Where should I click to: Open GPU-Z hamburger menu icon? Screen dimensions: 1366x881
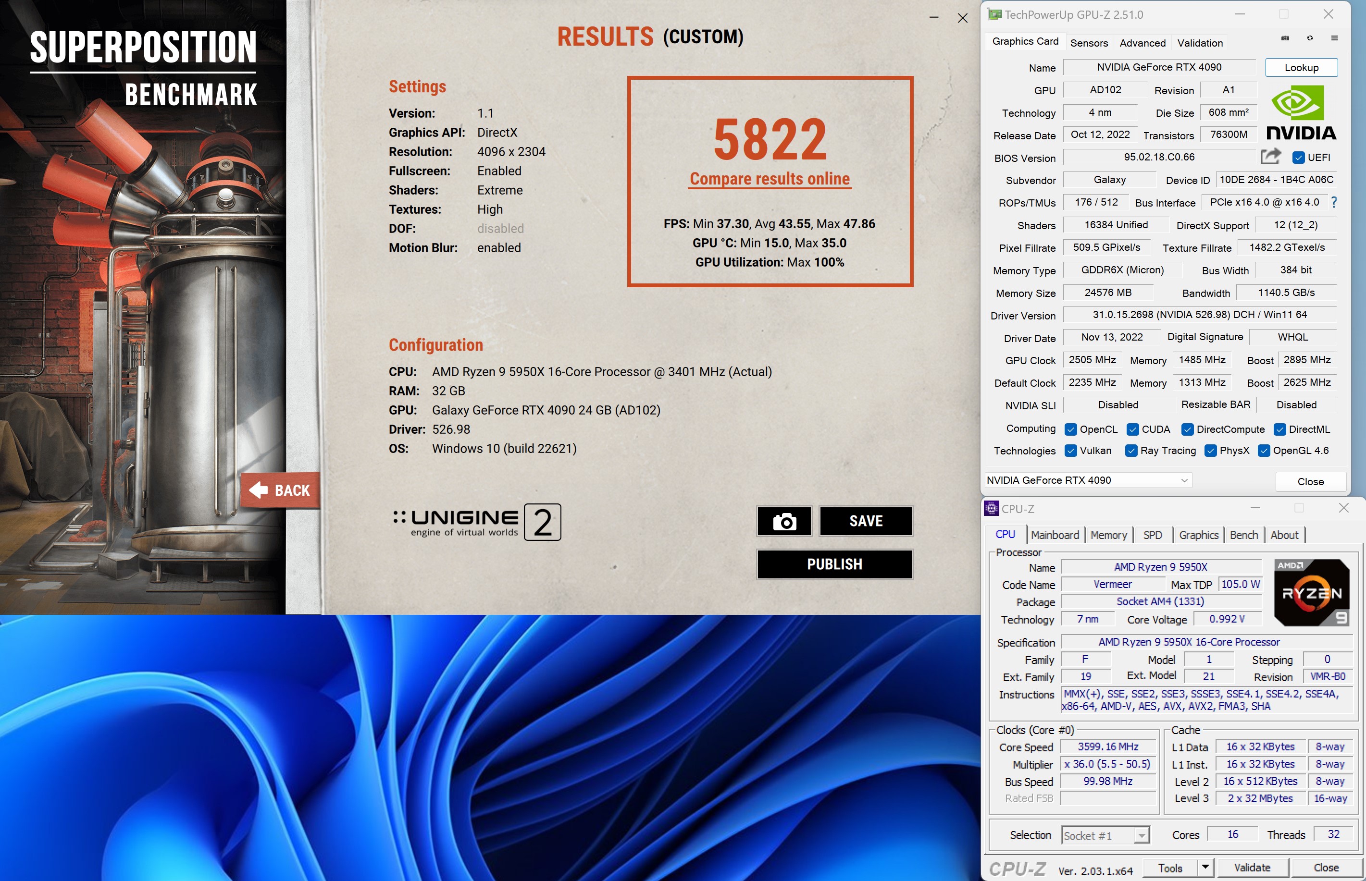click(1335, 38)
